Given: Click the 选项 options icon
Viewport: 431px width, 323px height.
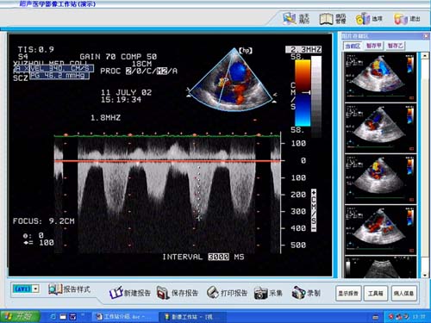Looking at the screenshot, I should 363,19.
